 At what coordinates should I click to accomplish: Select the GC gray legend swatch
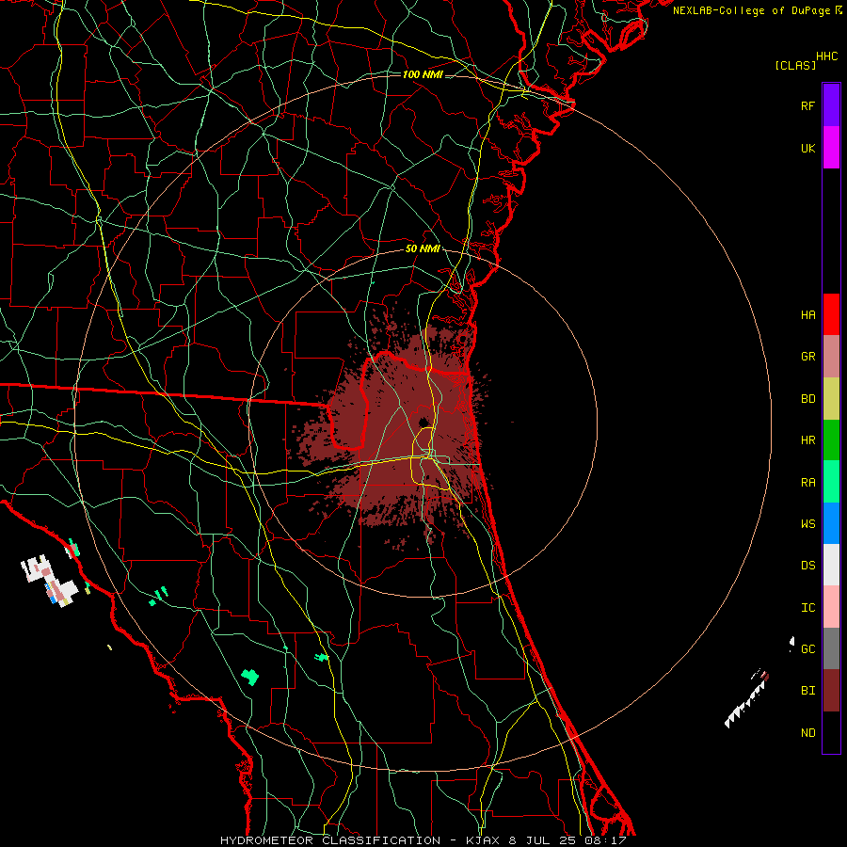tap(831, 648)
